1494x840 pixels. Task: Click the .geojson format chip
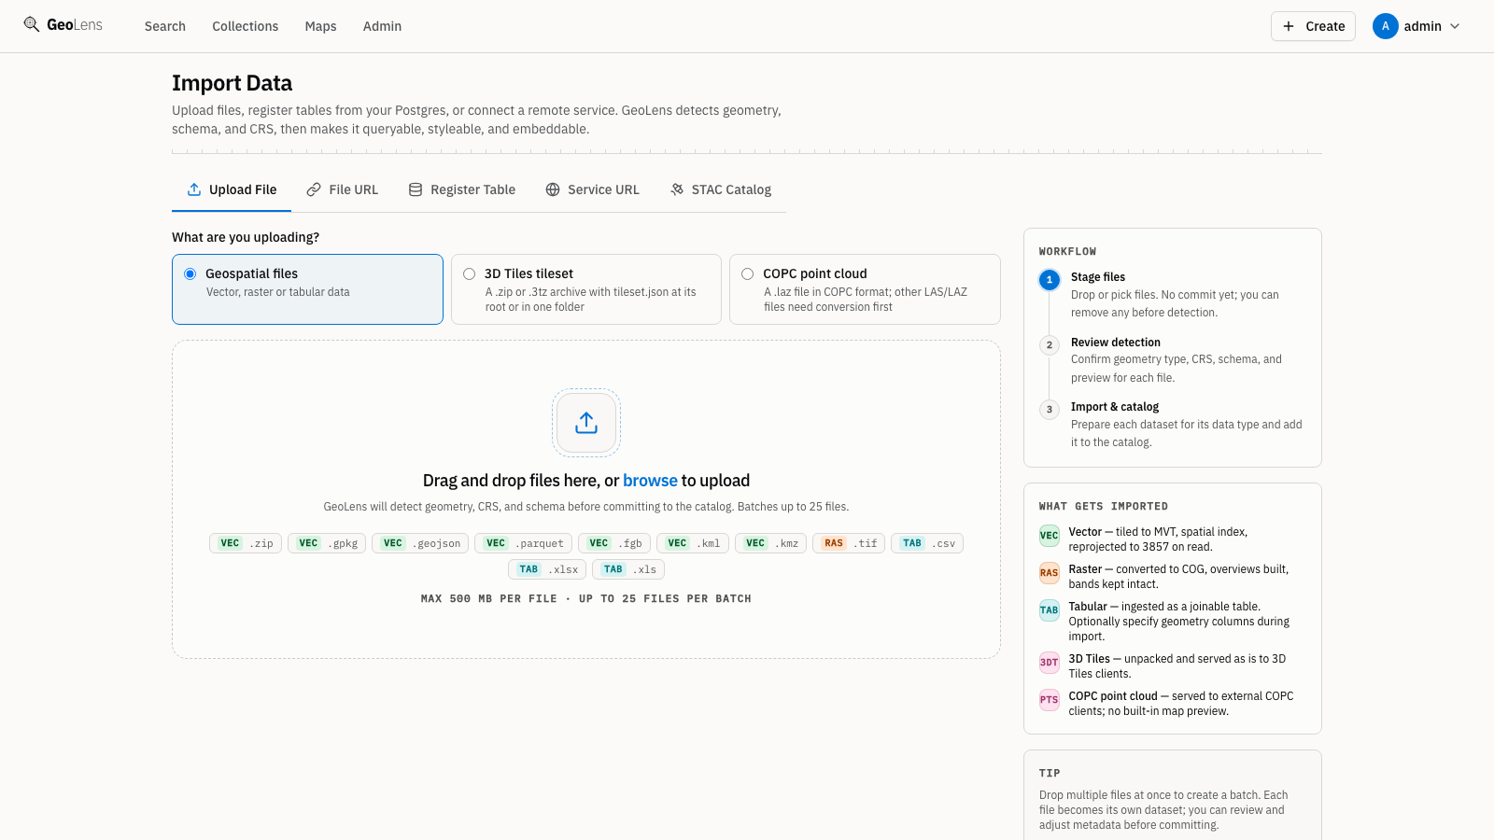pos(420,543)
